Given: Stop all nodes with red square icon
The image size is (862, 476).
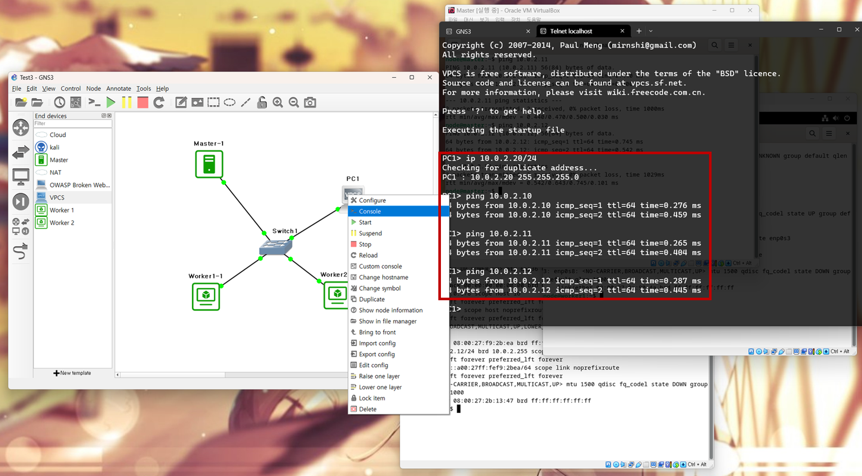Looking at the screenshot, I should tap(143, 103).
